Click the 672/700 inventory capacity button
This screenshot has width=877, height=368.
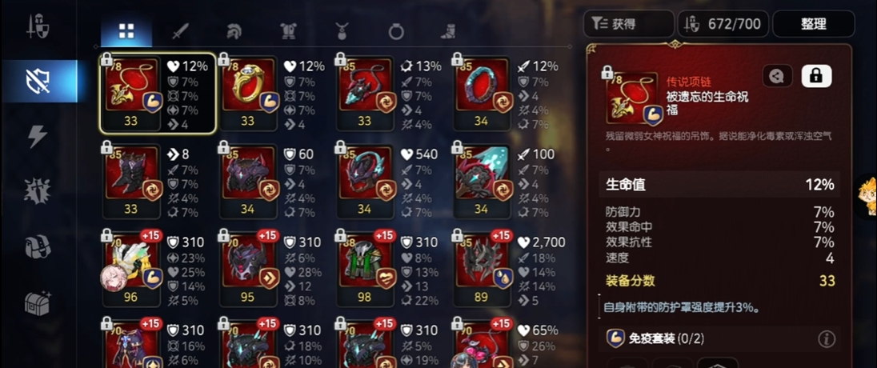723,23
